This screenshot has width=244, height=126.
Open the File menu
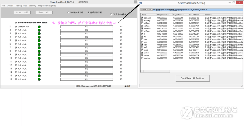(x=3, y=6)
